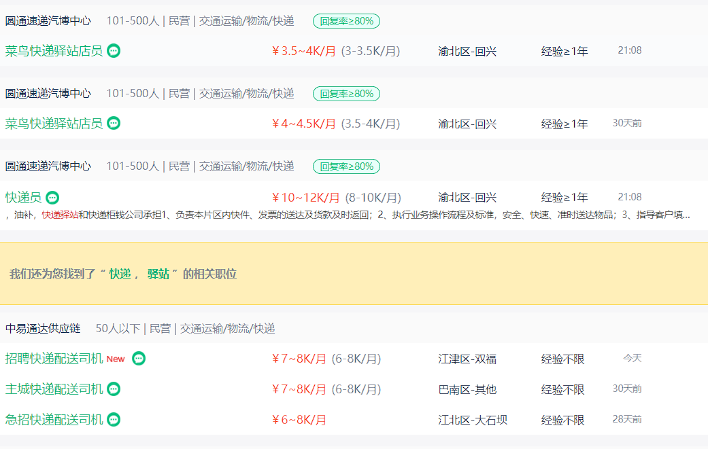
Task: Click salary ¥7~8K/月 of 招聘快递配送司机
Action: pos(299,359)
